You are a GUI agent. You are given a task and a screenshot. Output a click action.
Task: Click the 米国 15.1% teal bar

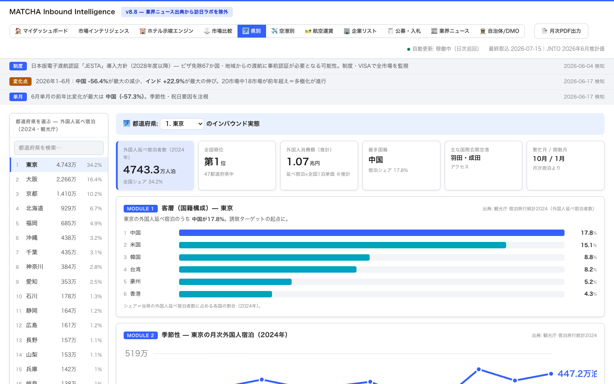pyautogui.click(x=342, y=245)
